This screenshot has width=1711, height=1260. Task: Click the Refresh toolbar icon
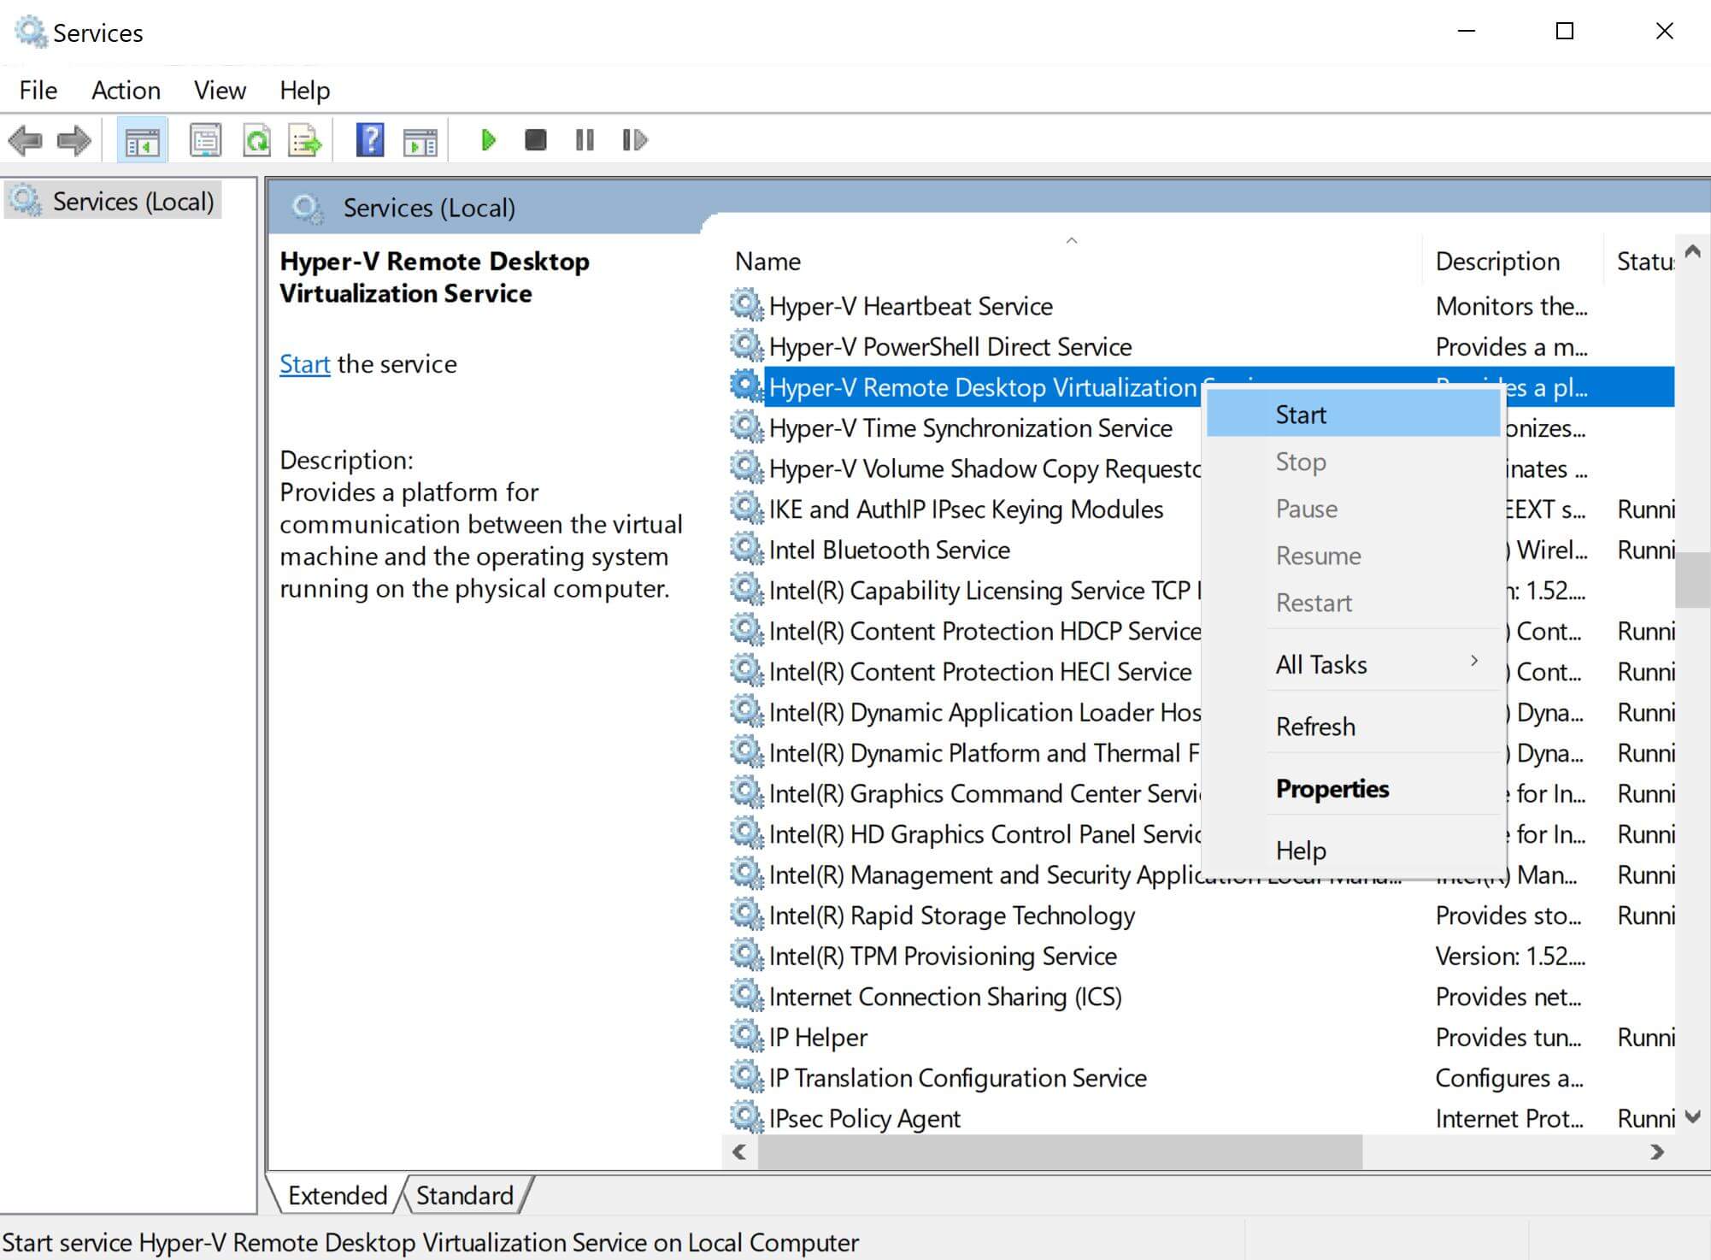(257, 141)
